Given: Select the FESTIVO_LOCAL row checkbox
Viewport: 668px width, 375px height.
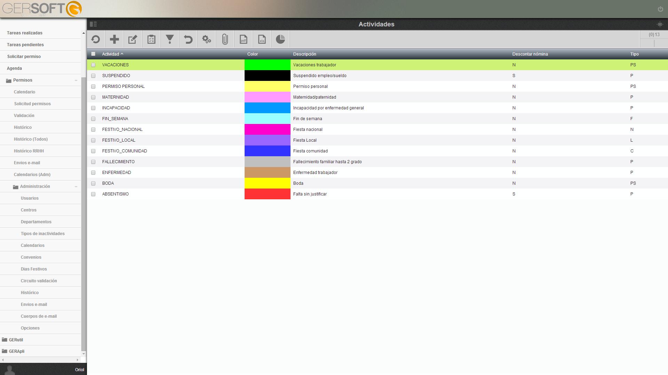Looking at the screenshot, I should point(93,140).
